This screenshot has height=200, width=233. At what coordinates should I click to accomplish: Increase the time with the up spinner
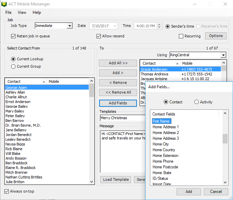159,25
